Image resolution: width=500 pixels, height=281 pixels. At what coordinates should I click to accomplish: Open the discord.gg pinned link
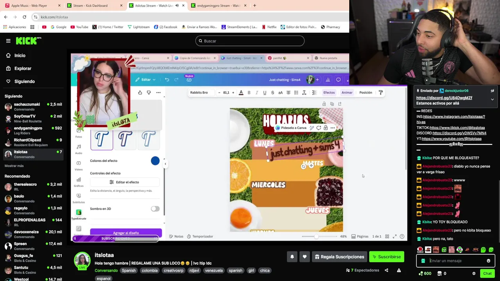click(x=444, y=98)
